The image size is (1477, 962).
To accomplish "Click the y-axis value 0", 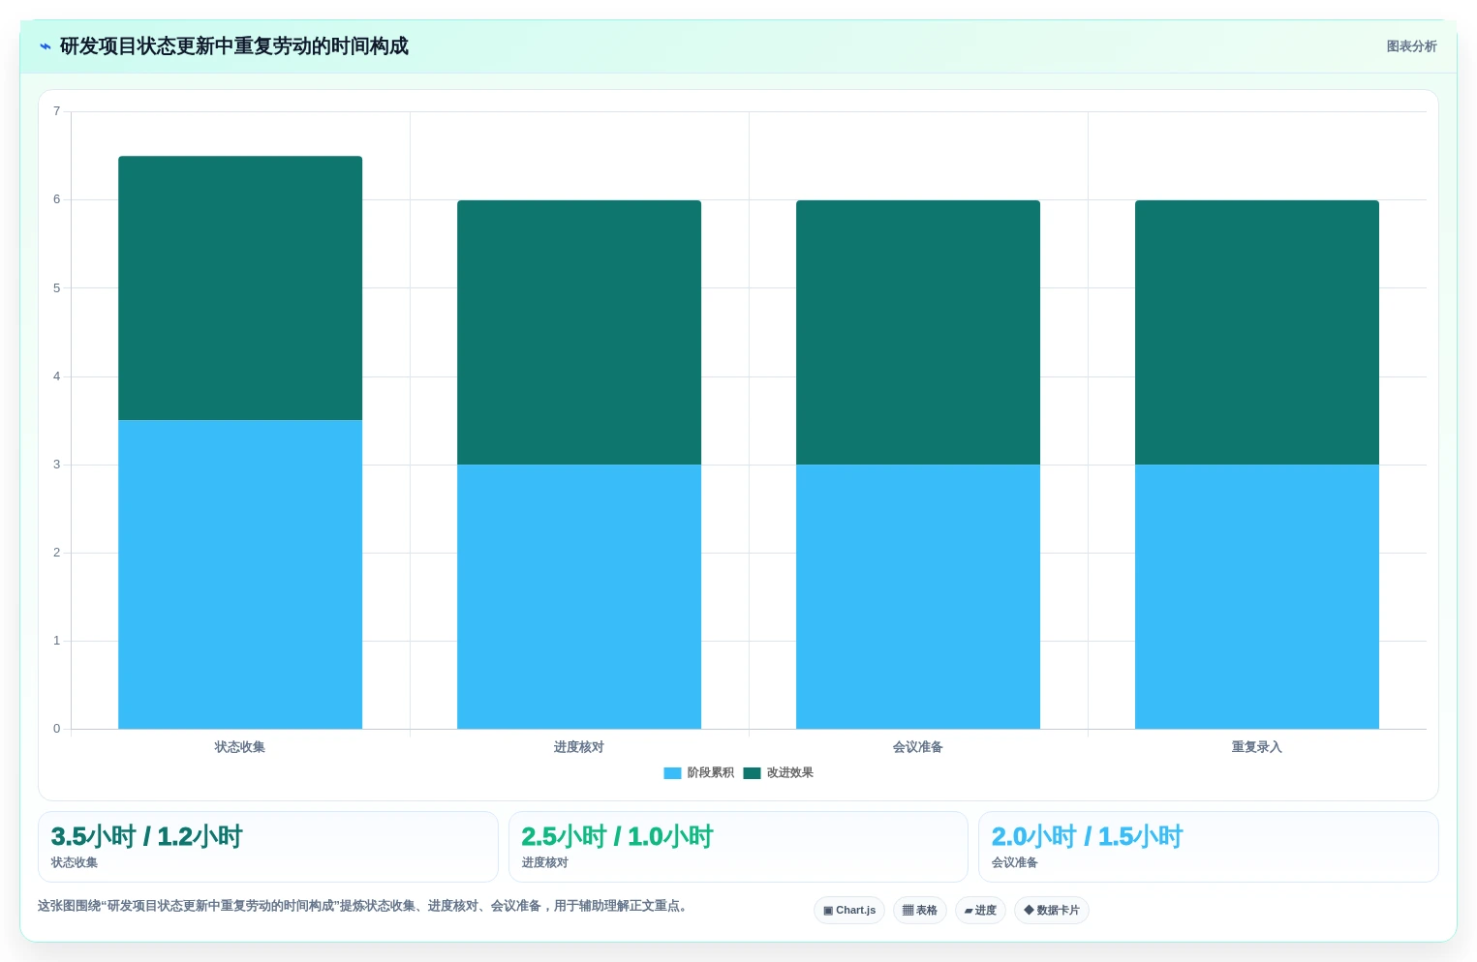I will pyautogui.click(x=56, y=729).
